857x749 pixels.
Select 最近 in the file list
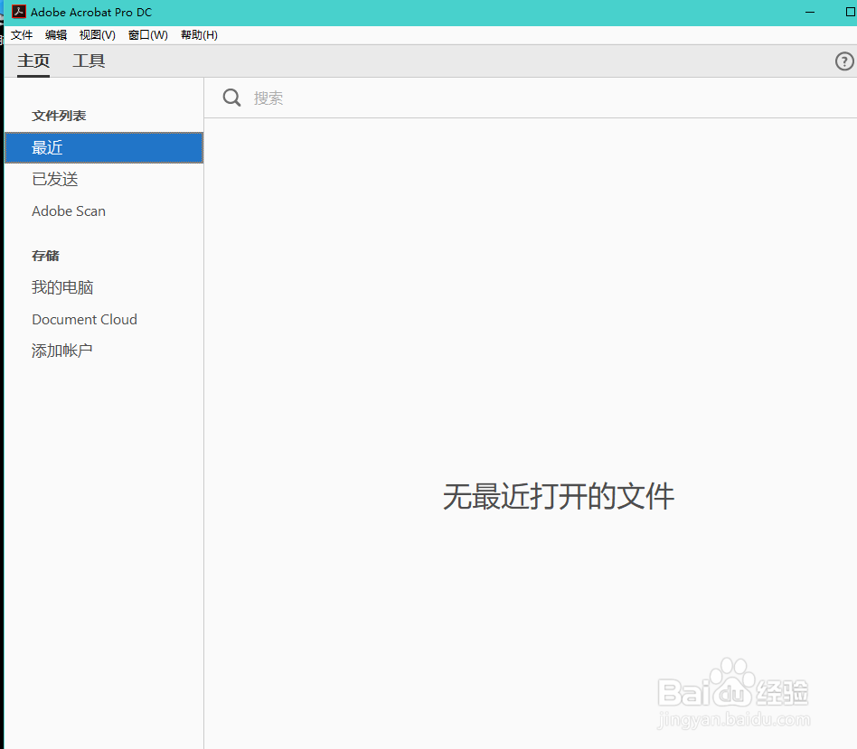coord(104,147)
